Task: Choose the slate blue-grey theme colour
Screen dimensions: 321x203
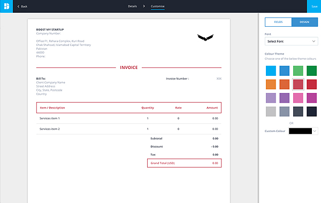Action: pyautogui.click(x=285, y=112)
